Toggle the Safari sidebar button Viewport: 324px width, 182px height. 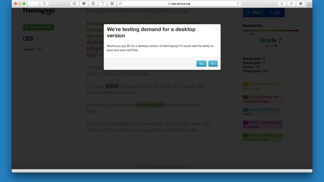44,3
